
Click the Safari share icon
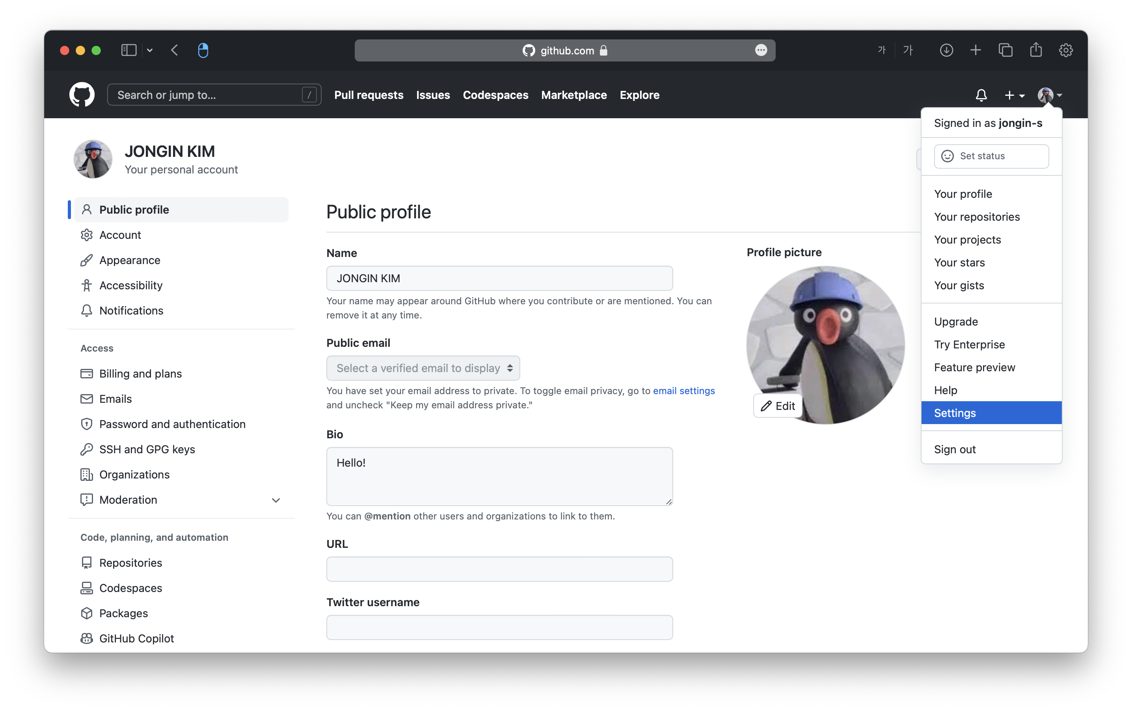coord(1035,50)
